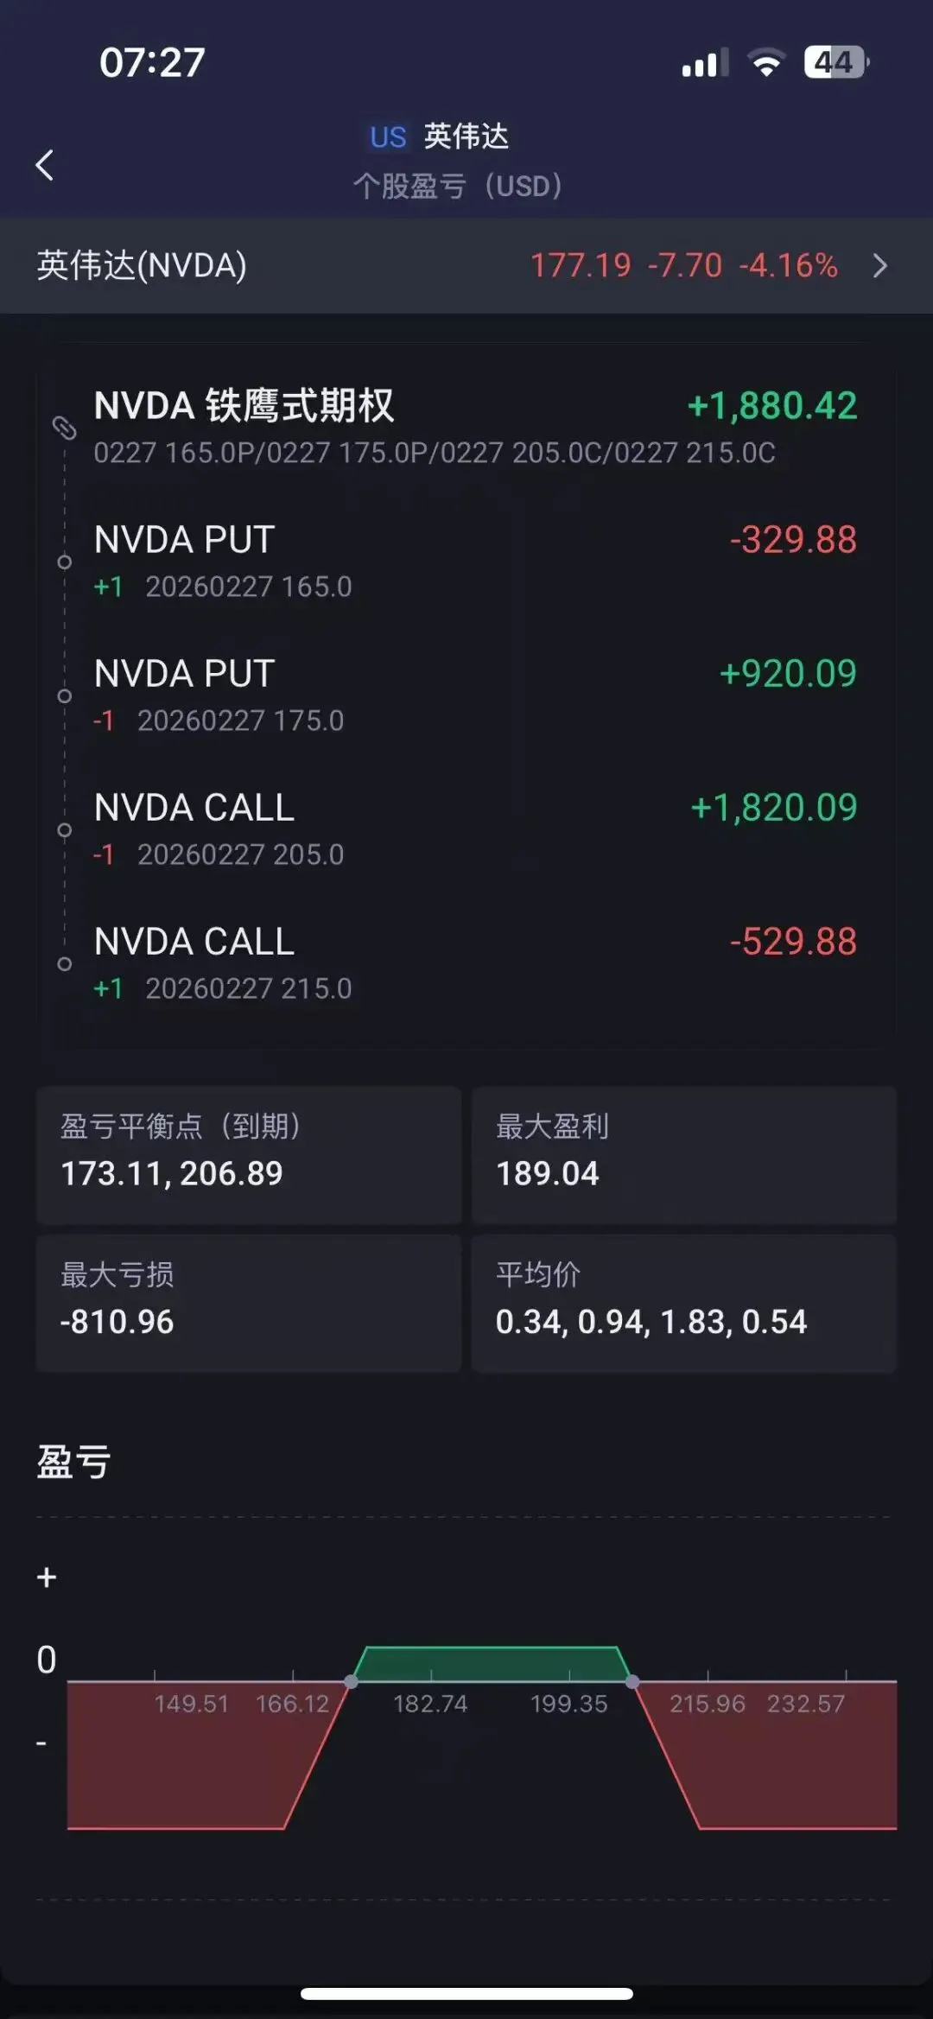Tap the link icon beside iron condor
The width and height of the screenshot is (933, 2019).
[x=65, y=427]
